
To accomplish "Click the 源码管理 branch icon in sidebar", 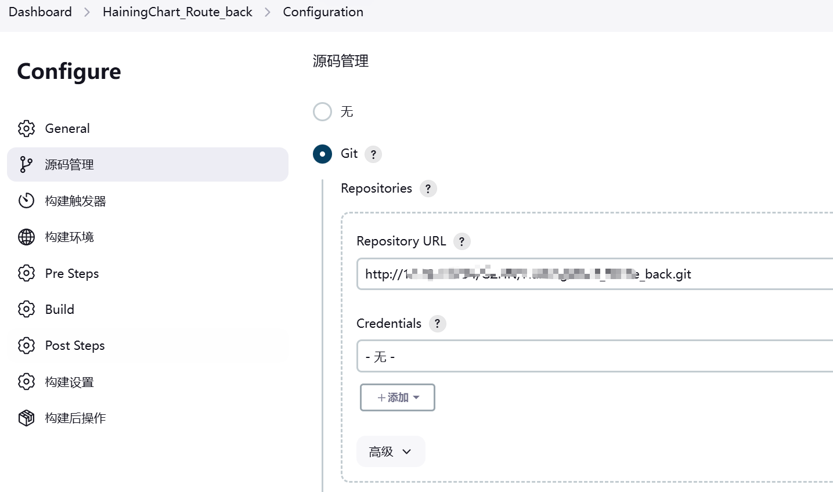I will tap(26, 164).
